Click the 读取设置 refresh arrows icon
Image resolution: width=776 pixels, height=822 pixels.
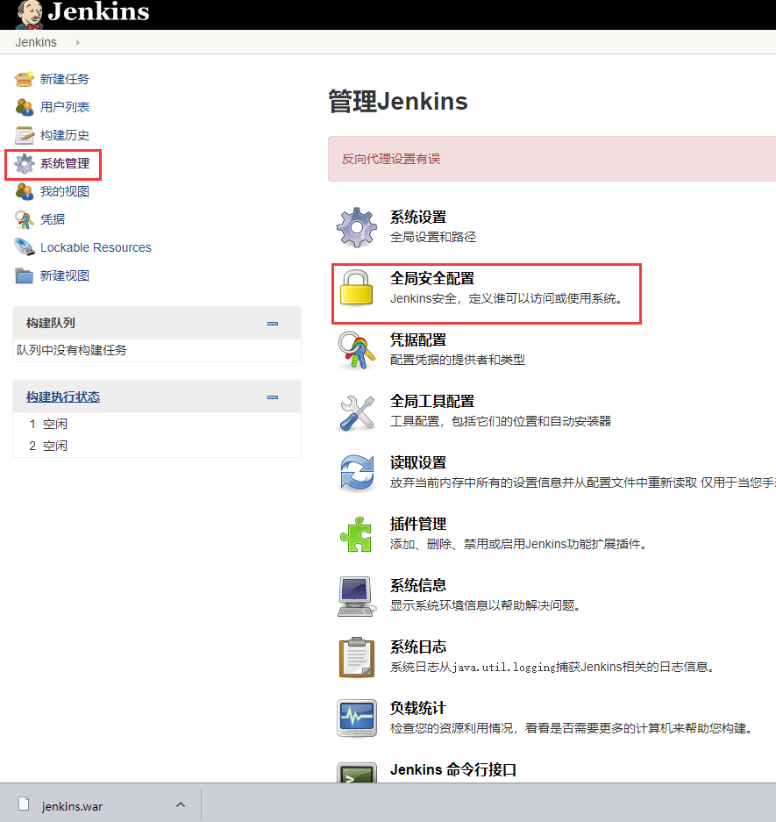(357, 473)
